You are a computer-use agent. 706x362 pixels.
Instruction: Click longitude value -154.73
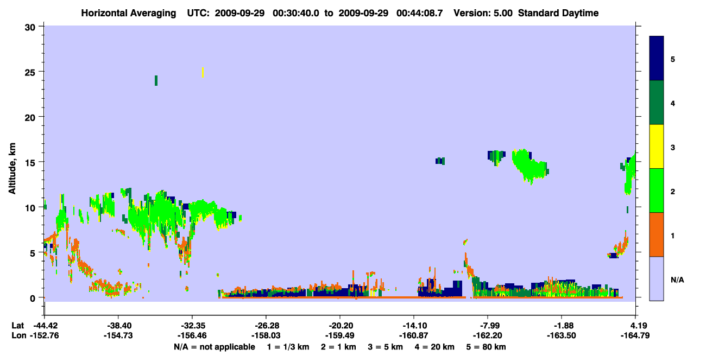118,335
